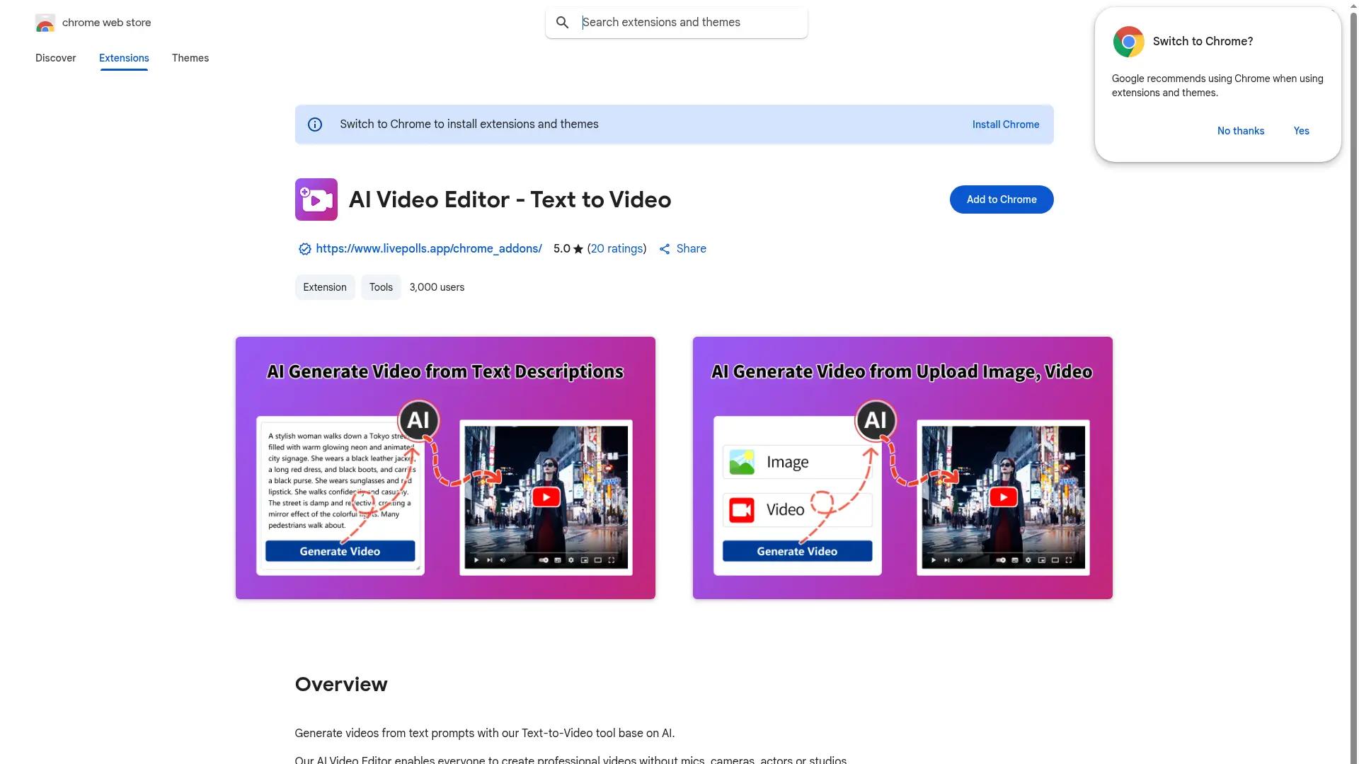The height and width of the screenshot is (764, 1359).
Task: Confirm Yes in Switch to Chrome dialog
Action: coord(1301,131)
